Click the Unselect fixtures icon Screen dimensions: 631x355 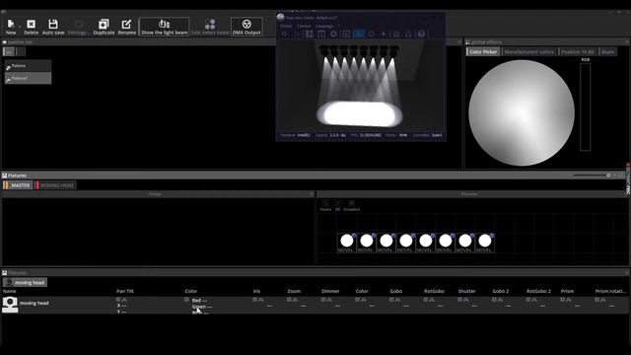click(x=351, y=205)
